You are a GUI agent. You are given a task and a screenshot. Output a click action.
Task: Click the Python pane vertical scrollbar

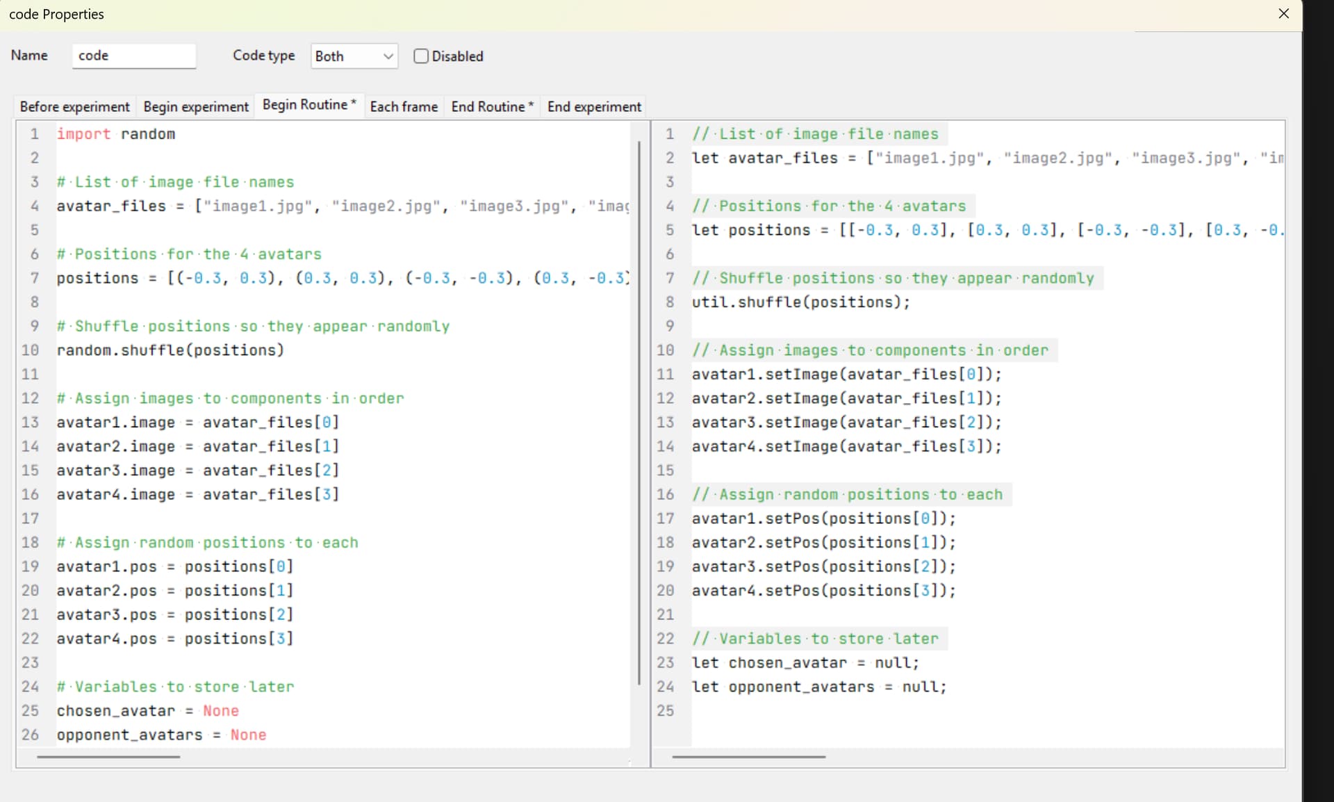click(x=639, y=413)
